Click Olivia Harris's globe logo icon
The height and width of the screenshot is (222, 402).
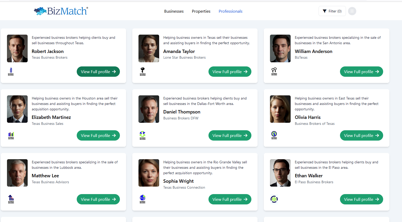pos(274,135)
